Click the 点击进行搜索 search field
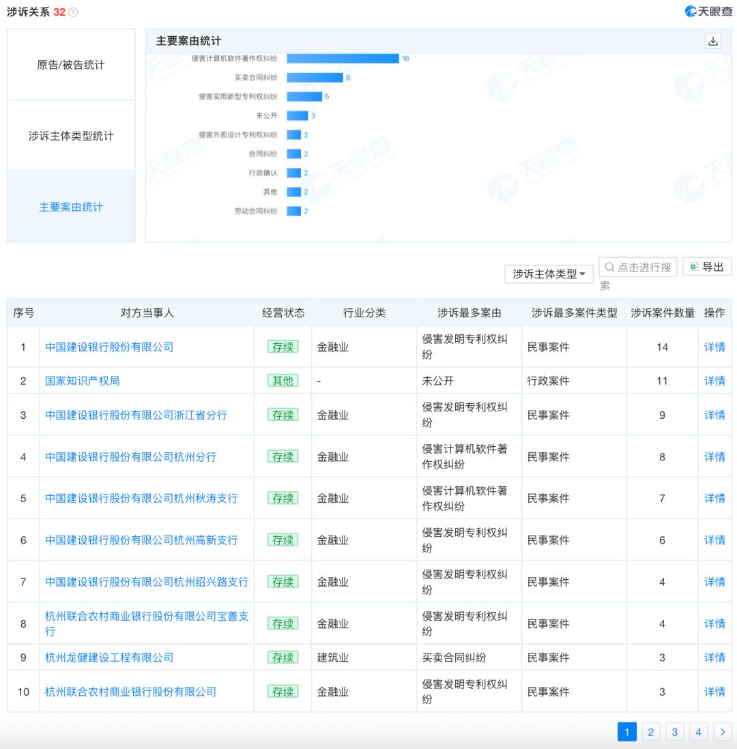The width and height of the screenshot is (737, 749). (x=637, y=267)
